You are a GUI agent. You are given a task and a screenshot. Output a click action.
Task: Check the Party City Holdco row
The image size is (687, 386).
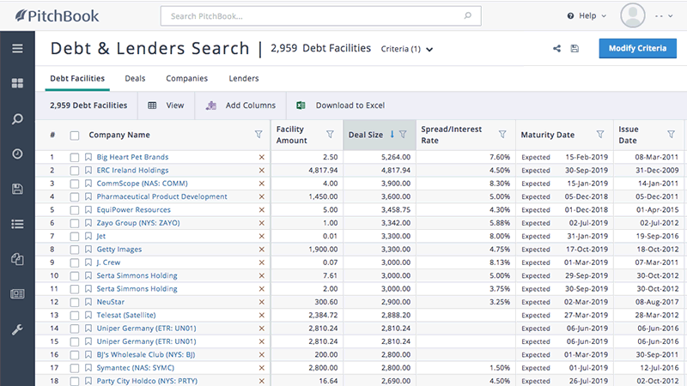click(75, 381)
